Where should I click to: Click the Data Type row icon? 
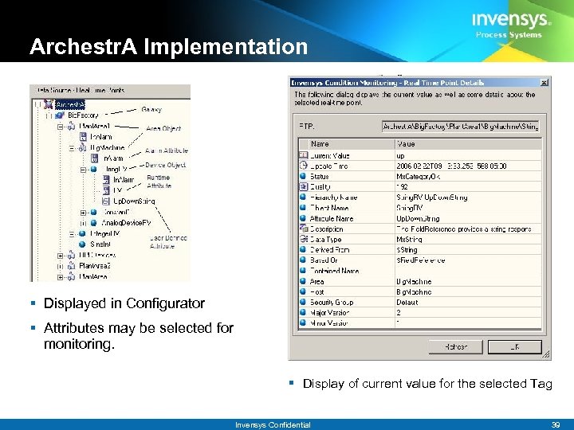pyautogui.click(x=304, y=239)
